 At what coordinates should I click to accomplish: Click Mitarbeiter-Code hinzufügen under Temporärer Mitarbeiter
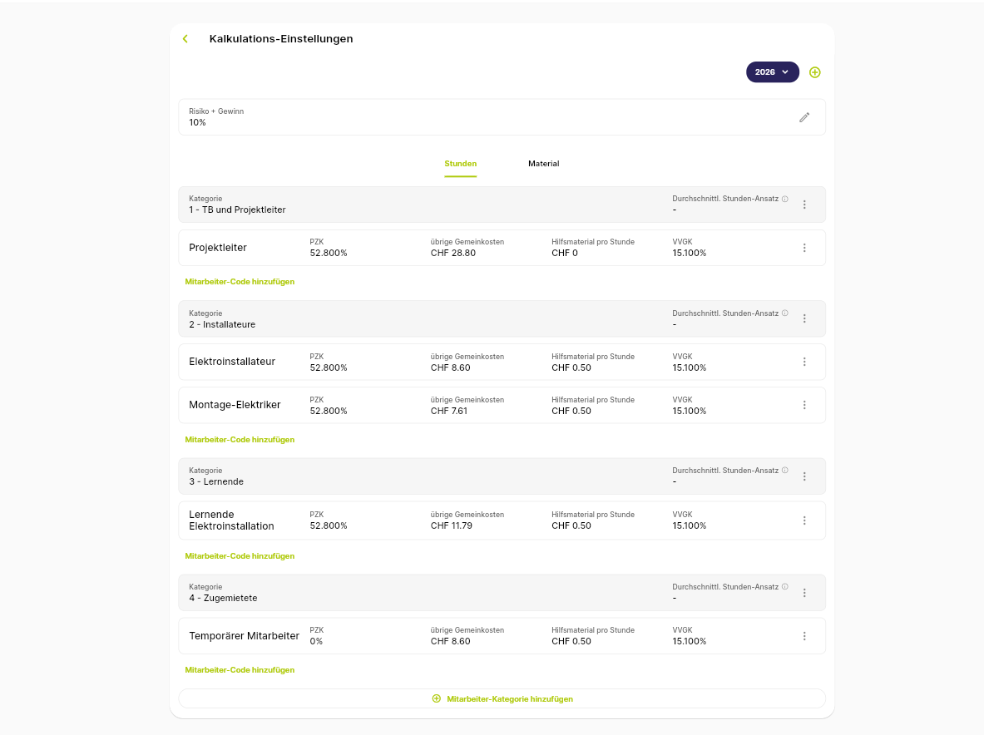pos(240,670)
